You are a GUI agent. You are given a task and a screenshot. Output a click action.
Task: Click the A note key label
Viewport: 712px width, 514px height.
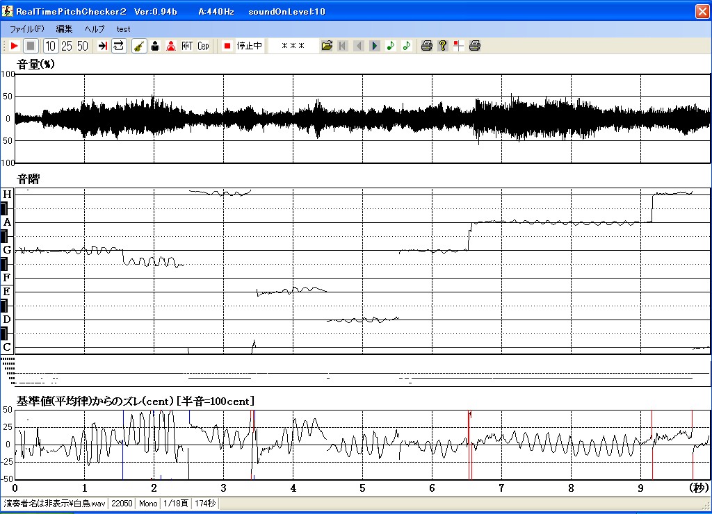click(7, 222)
